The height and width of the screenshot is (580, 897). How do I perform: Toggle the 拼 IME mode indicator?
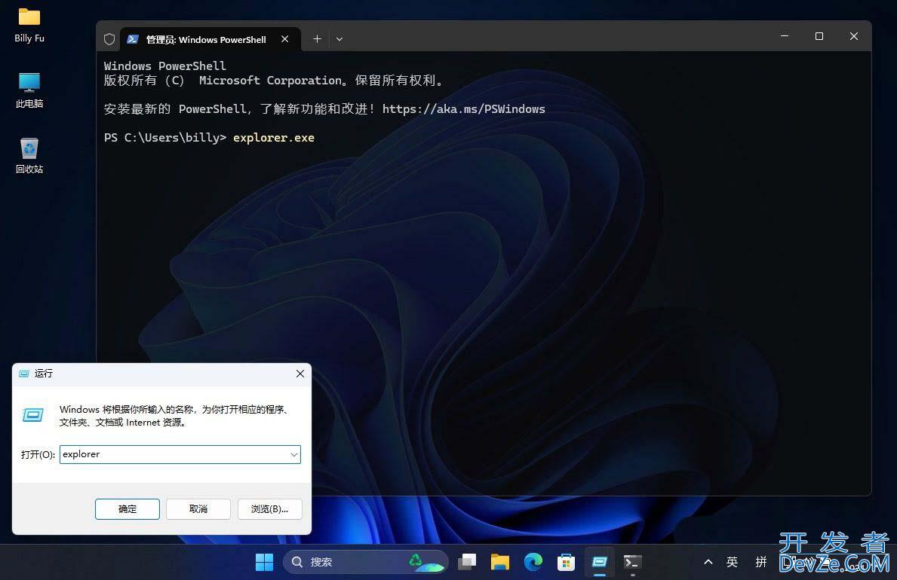(761, 562)
